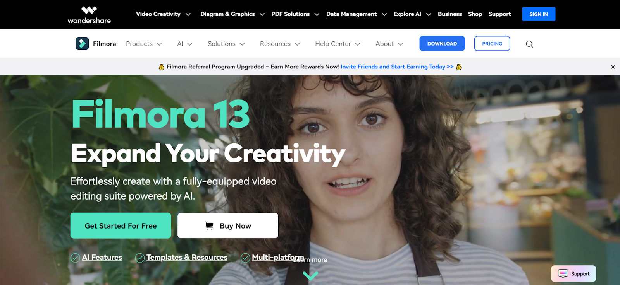Click the green down arrow under Learn more
The width and height of the screenshot is (620, 285).
coord(310,276)
